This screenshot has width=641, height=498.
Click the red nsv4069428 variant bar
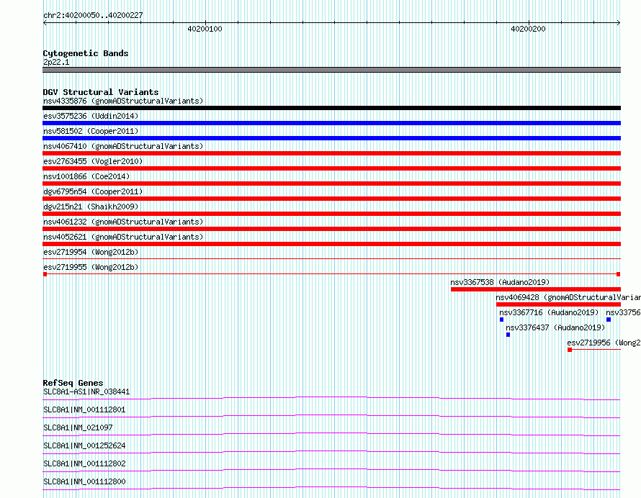(558, 304)
